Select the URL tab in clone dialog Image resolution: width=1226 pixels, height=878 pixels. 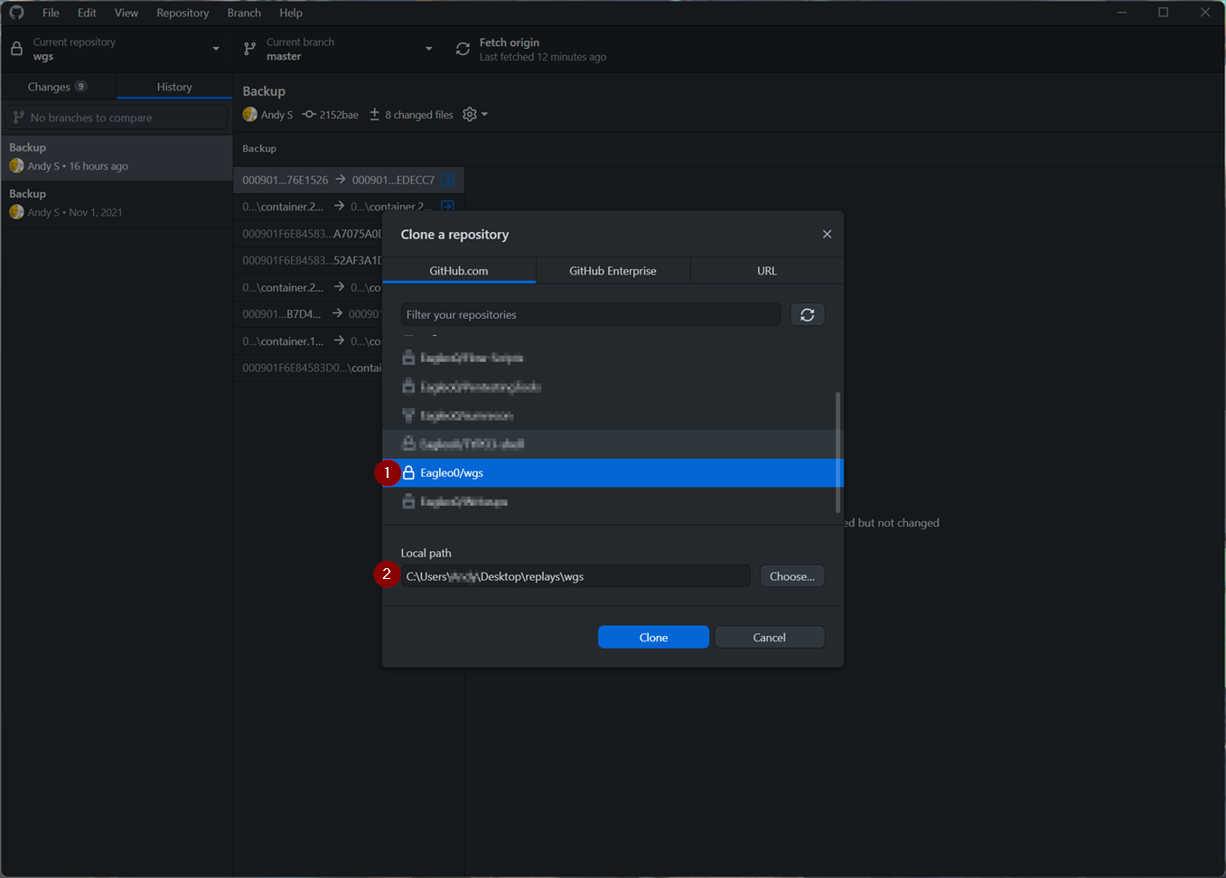[767, 271]
